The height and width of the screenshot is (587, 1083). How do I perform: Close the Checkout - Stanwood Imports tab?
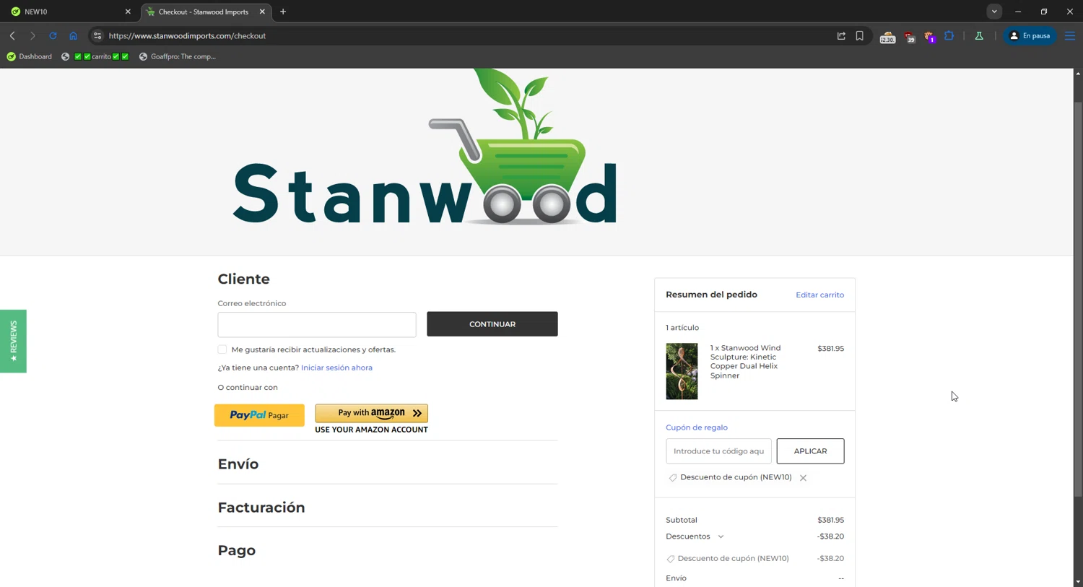pos(262,12)
